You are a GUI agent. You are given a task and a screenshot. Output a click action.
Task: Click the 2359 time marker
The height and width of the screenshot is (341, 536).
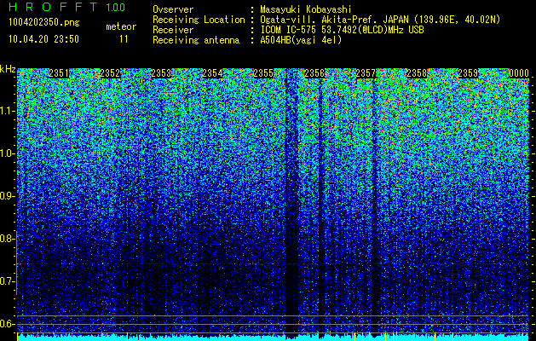(x=468, y=73)
